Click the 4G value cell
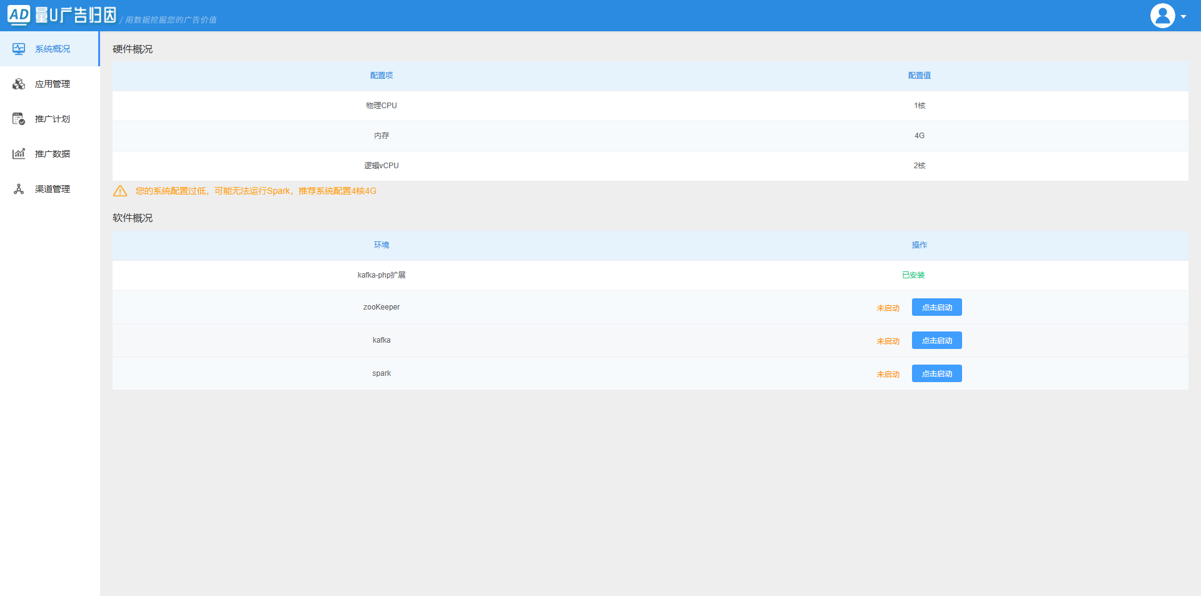1201x596 pixels. coord(920,136)
